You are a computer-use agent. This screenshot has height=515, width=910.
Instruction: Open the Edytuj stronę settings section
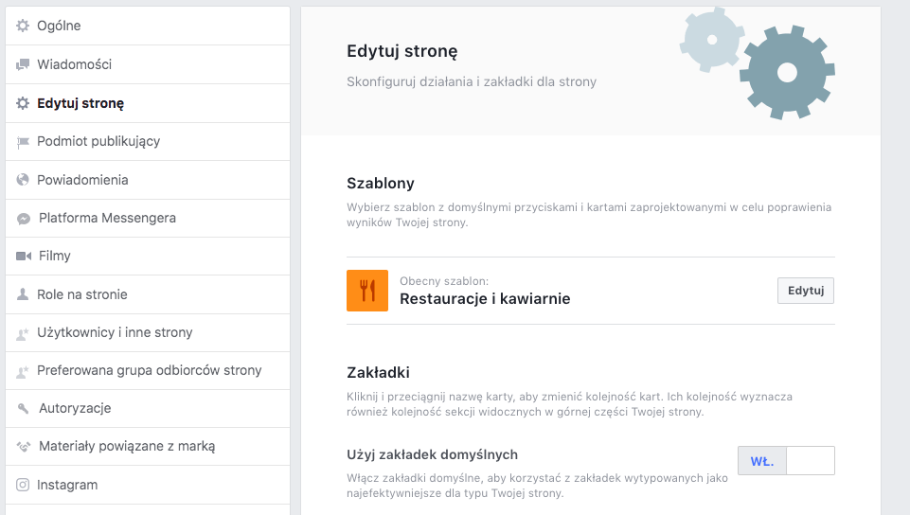[x=80, y=103]
